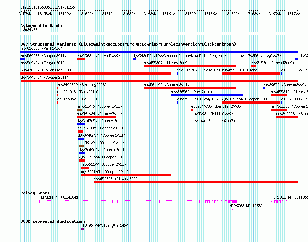Click the dgv3052n54 (Cooper2011) red bar

[251, 103]
